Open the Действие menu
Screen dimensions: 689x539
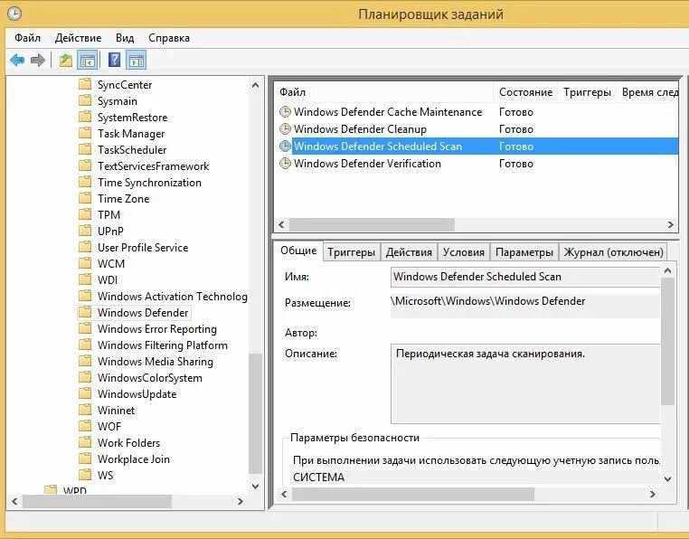[x=79, y=38]
